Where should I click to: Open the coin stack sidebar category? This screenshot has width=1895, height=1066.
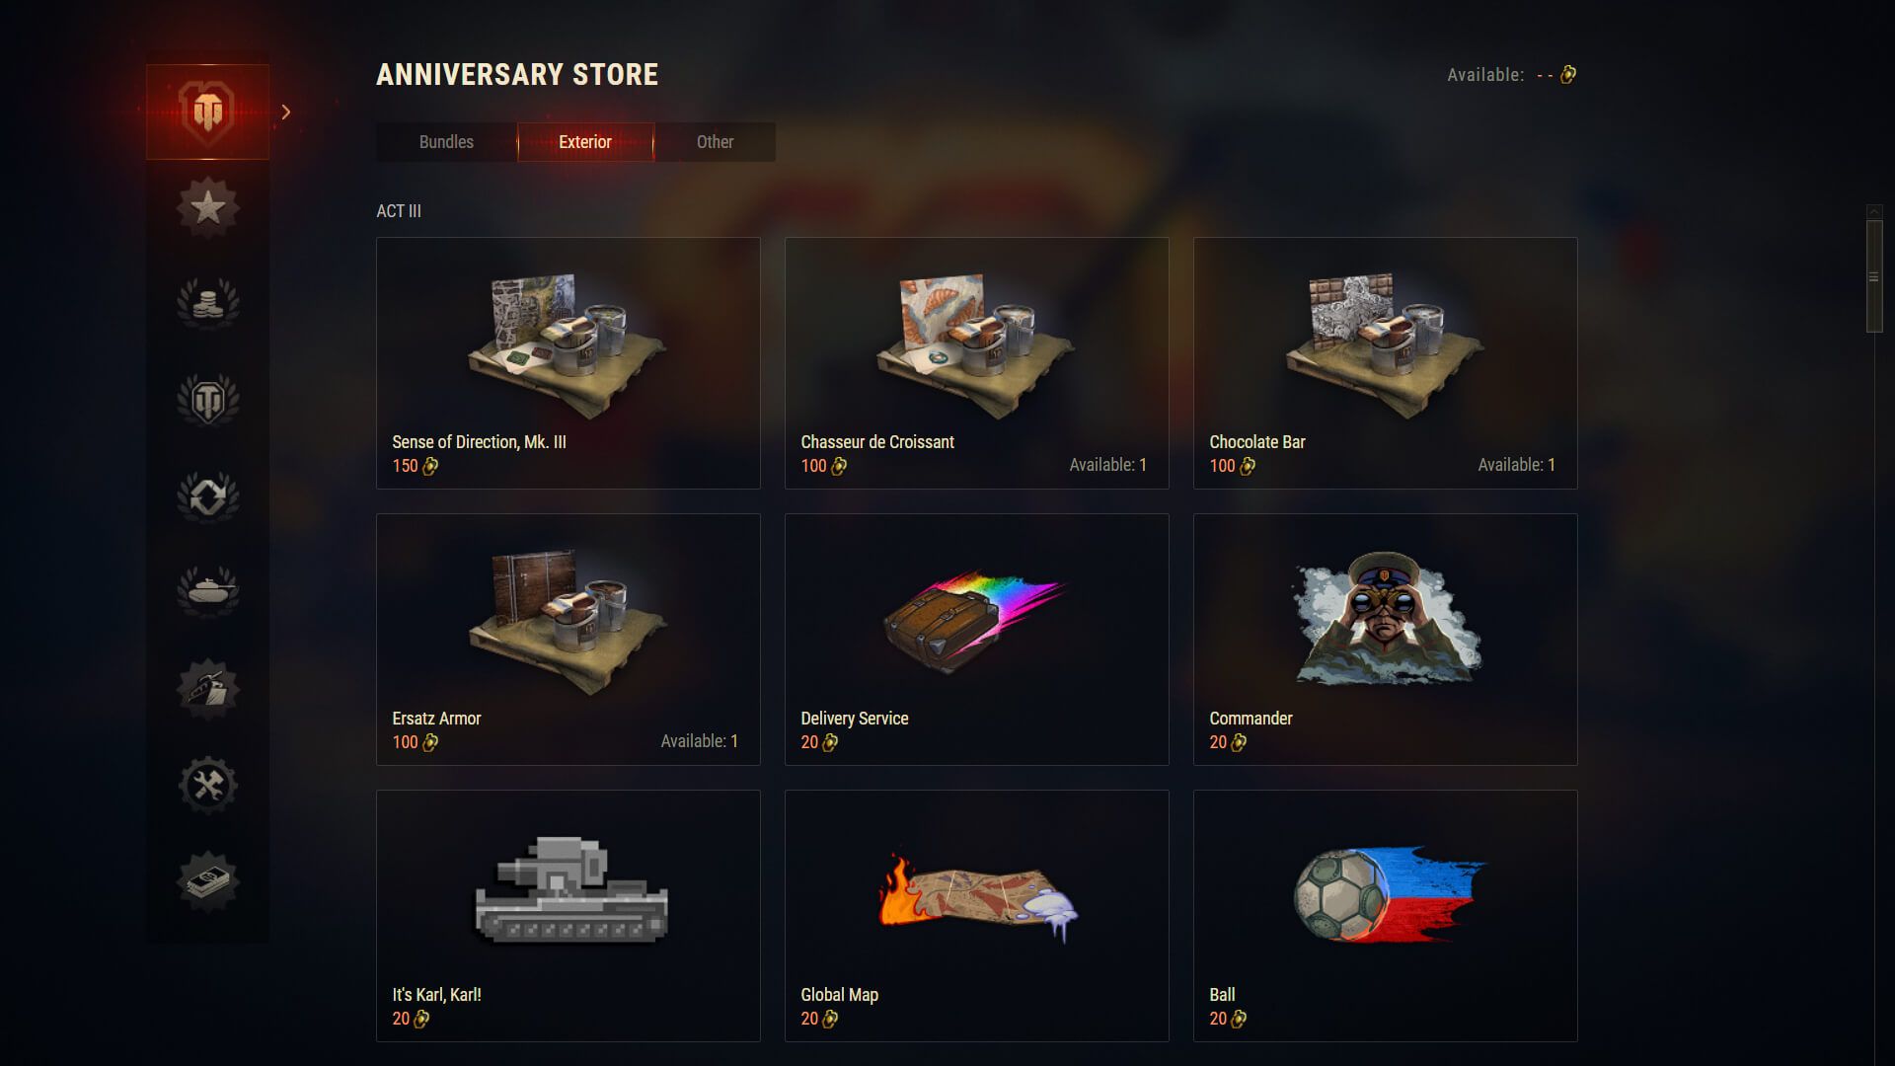pos(207,302)
